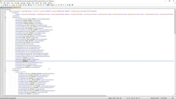The width and height of the screenshot is (176, 99).
Task: Toggle the highlighted Indent Guide icon
Action: coord(48,5)
